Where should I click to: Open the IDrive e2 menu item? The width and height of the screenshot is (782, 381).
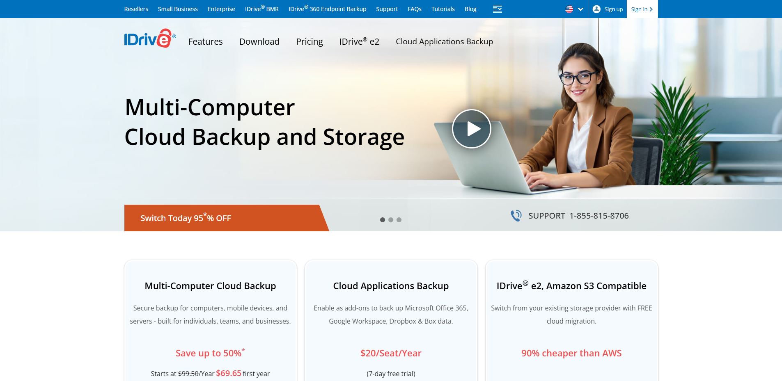coord(359,41)
